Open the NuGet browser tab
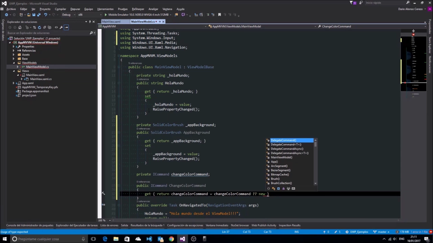 click(x=240, y=225)
